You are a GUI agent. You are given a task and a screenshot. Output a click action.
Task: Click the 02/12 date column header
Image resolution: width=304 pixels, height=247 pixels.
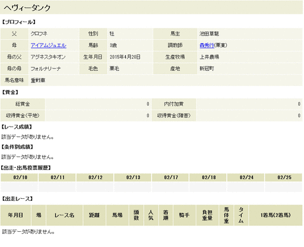(x=95, y=177)
